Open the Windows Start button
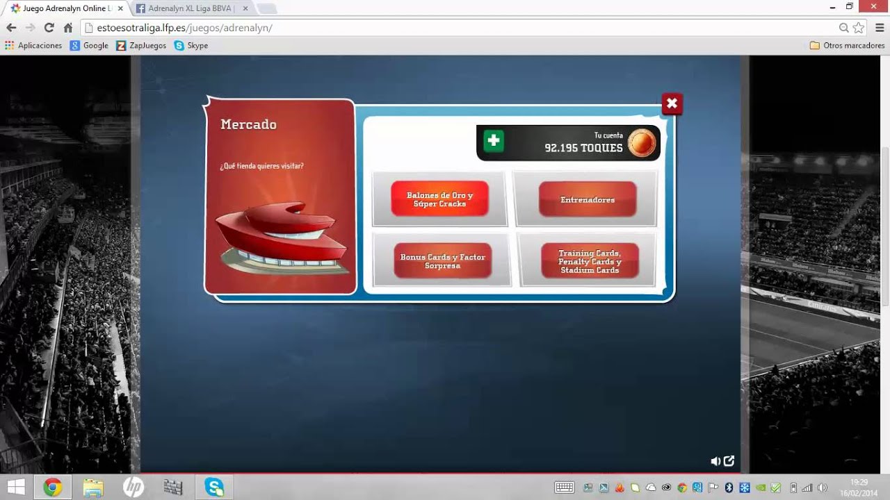Viewport: 890px width, 500px height. (x=15, y=487)
